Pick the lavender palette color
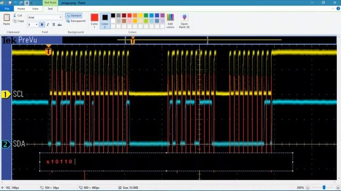Viewport: 341px width, 191px height. (x=163, y=21)
